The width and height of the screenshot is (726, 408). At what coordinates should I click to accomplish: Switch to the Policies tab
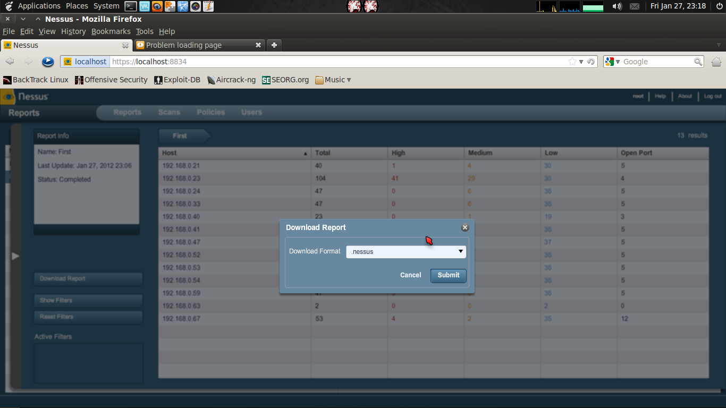(210, 112)
